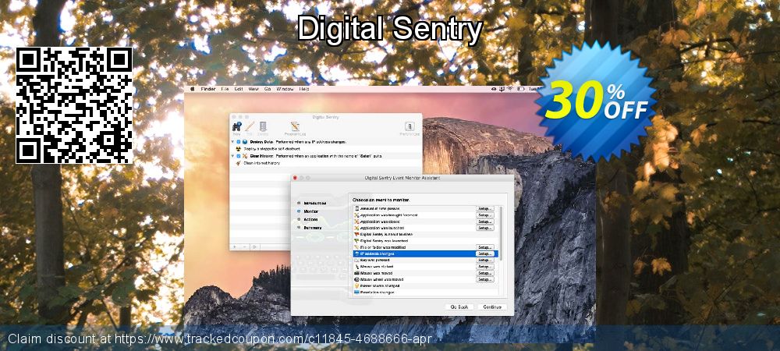Click the globe icon of Destroy Data row
This screenshot has height=351, width=780.
245,142
